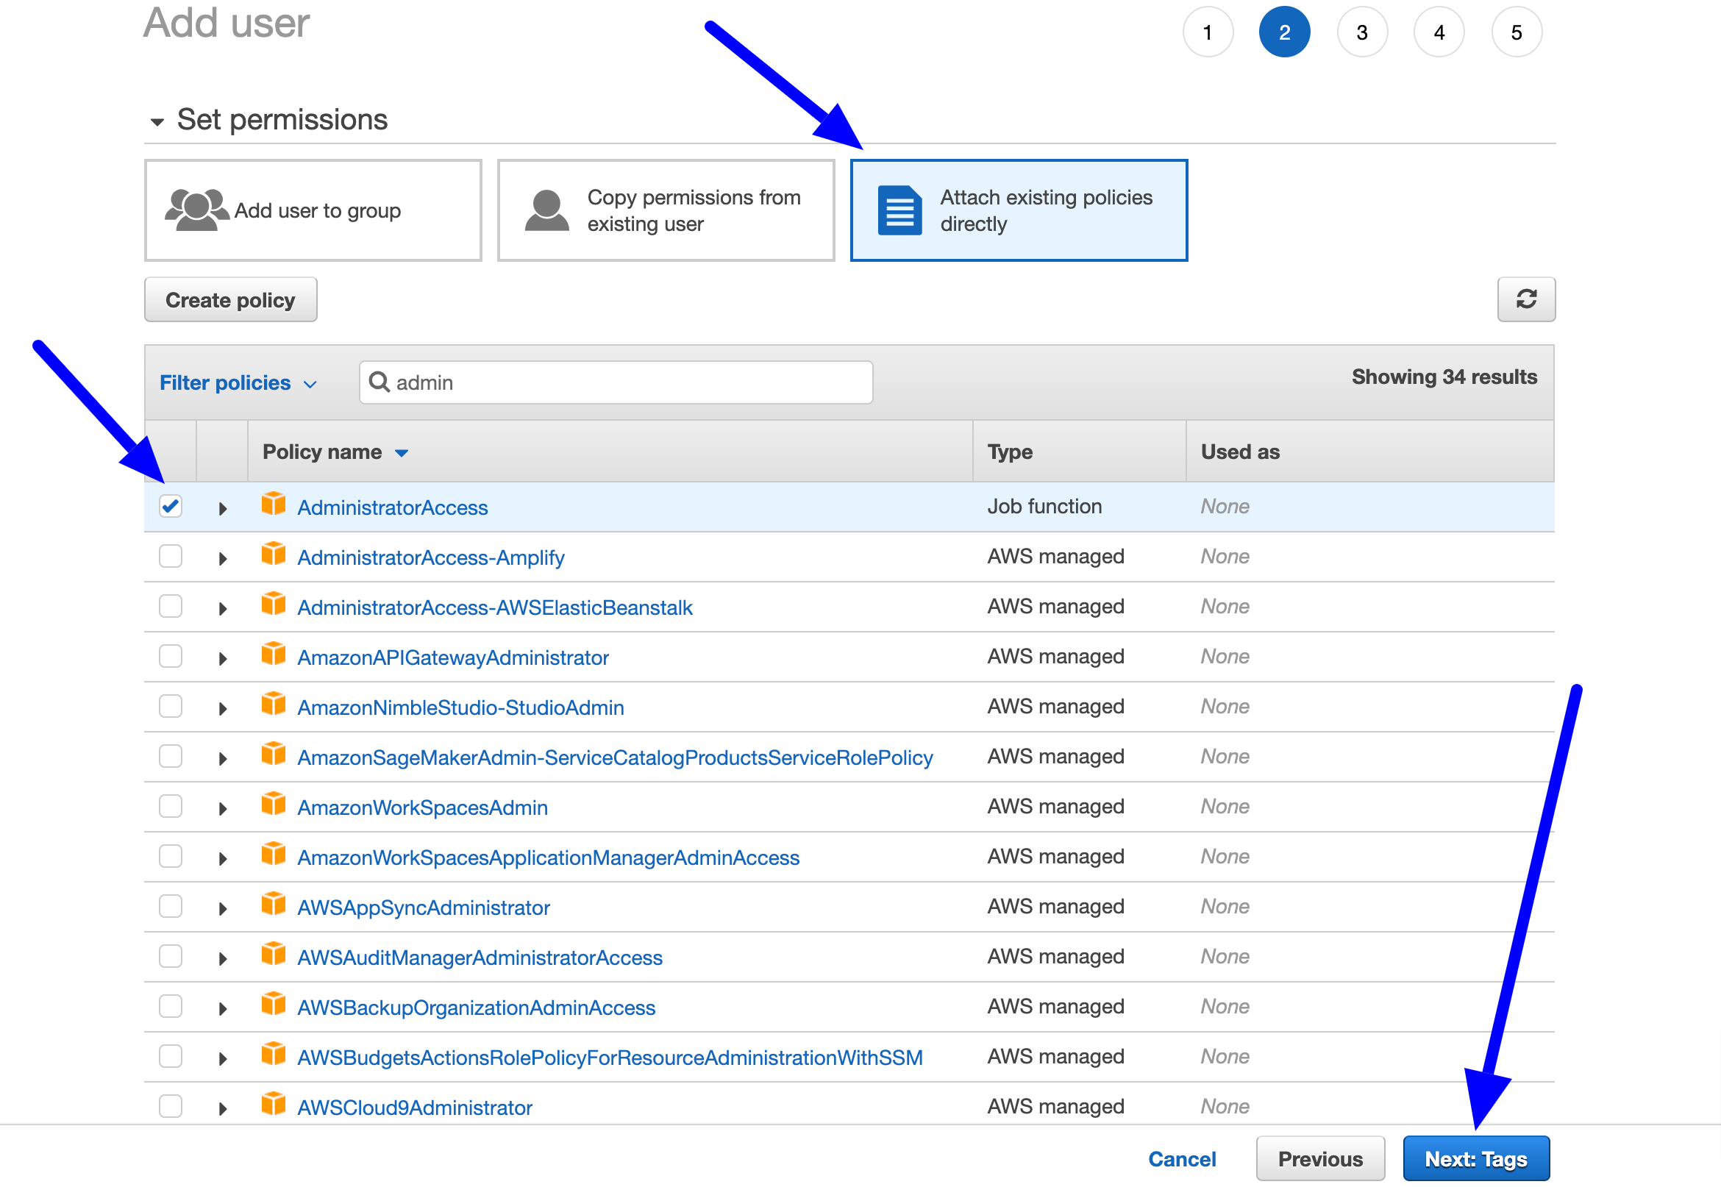
Task: Click the orange policy icon beside AdministratorAccess-Amplify
Action: click(x=274, y=554)
